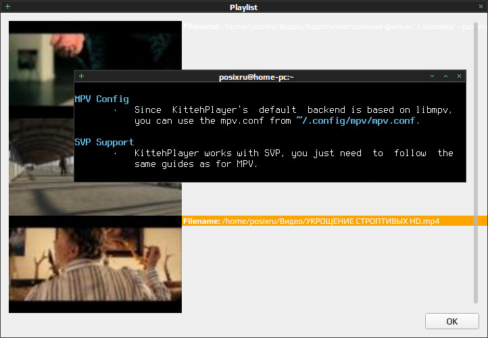Click the green plus icon in Playlist titlebar
Viewport: 488px width, 338px height.
click(x=8, y=7)
